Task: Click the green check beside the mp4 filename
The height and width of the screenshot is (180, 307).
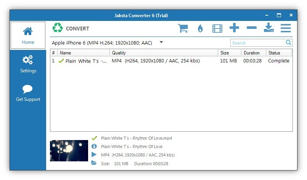Action: click(x=94, y=138)
